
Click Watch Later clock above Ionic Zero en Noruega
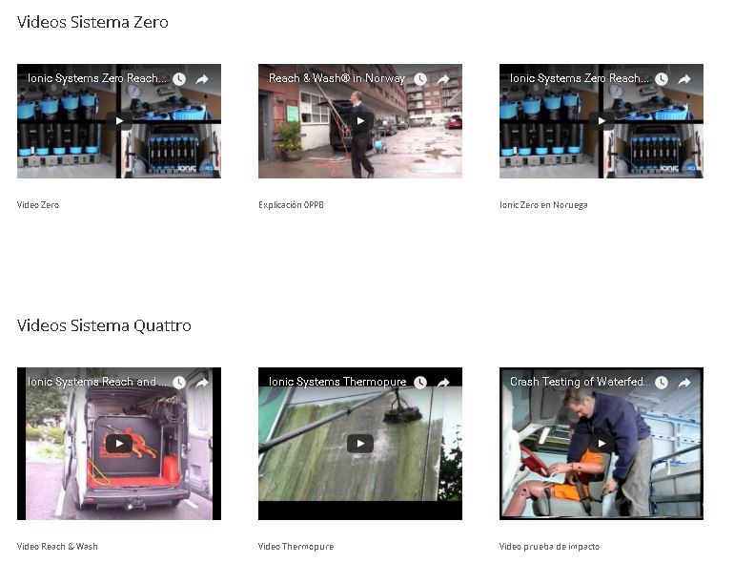click(662, 79)
